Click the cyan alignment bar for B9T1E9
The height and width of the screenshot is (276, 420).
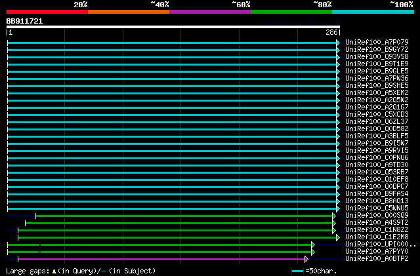(172, 64)
